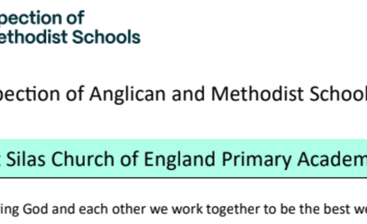
Task: Click the green logo text "pection of"
Action: (42, 17)
